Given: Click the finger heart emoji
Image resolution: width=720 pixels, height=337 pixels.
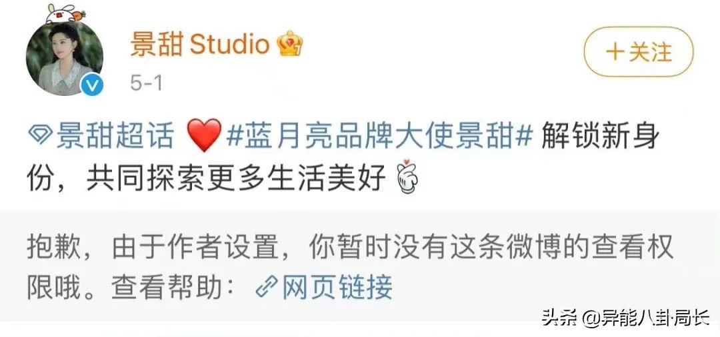Looking at the screenshot, I should point(407,176).
